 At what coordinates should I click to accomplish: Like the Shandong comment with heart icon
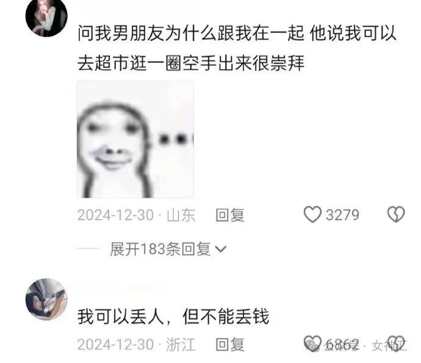(312, 215)
